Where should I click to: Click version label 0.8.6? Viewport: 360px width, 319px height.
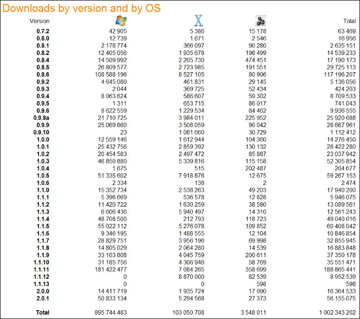(43, 75)
